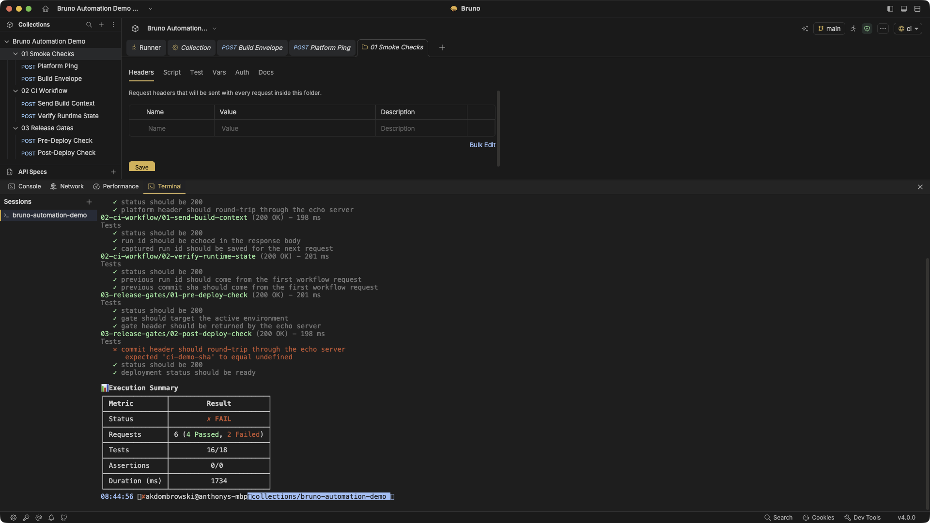Switch to the Runner tab

coord(146,47)
